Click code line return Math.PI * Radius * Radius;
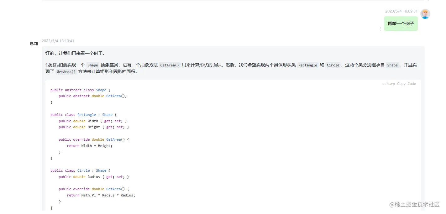Viewport: 446px width, 214px height. (101, 195)
